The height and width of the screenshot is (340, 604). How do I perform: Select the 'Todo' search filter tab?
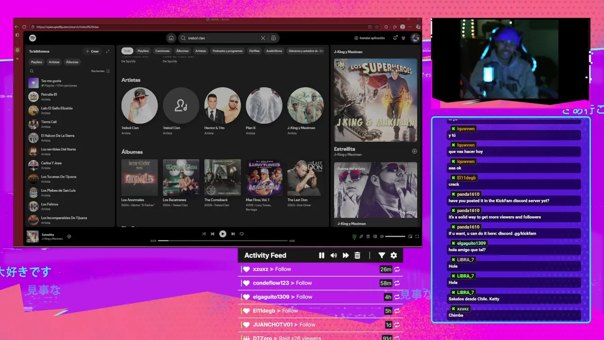click(x=127, y=51)
